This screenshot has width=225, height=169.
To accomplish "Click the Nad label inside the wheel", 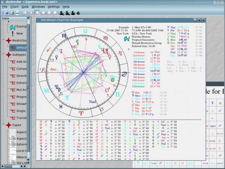I will click(92, 102).
